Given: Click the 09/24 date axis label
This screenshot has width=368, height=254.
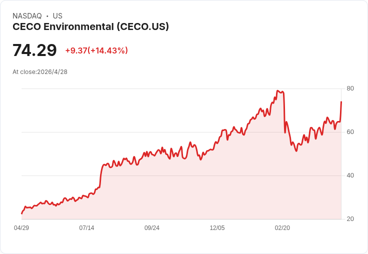Looking at the screenshot, I should point(152,228).
